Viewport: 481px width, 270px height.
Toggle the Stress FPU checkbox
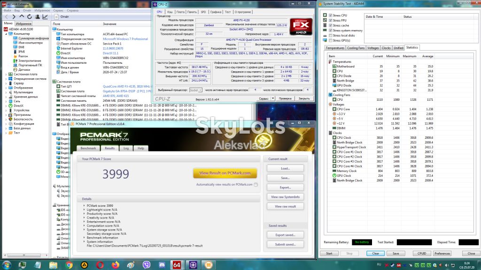(x=330, y=21)
